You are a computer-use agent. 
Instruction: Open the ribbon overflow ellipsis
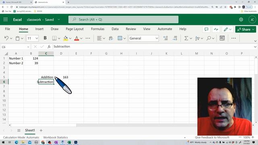pyautogui.click(x=233, y=38)
